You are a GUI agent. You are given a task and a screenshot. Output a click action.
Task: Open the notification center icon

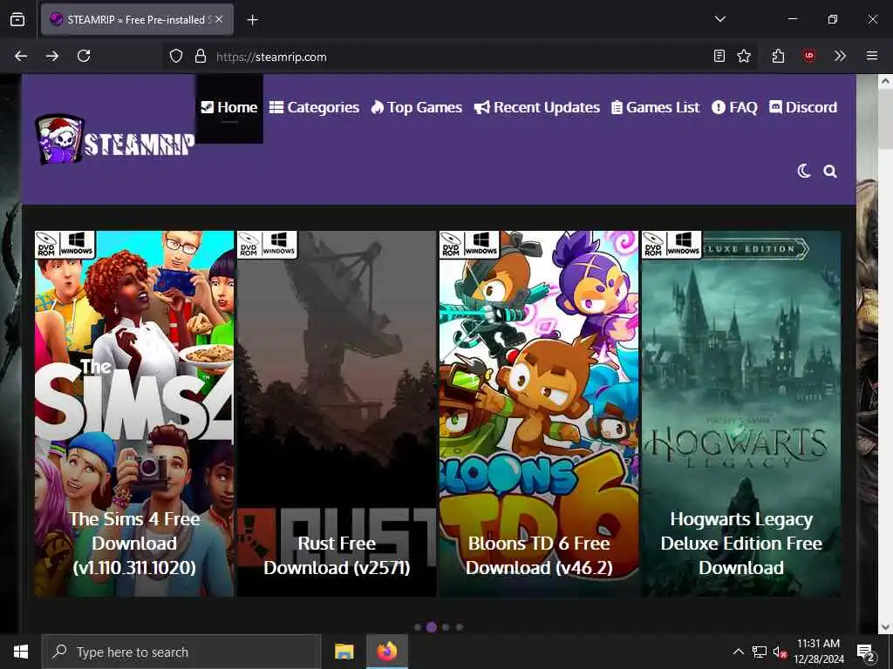(x=866, y=652)
